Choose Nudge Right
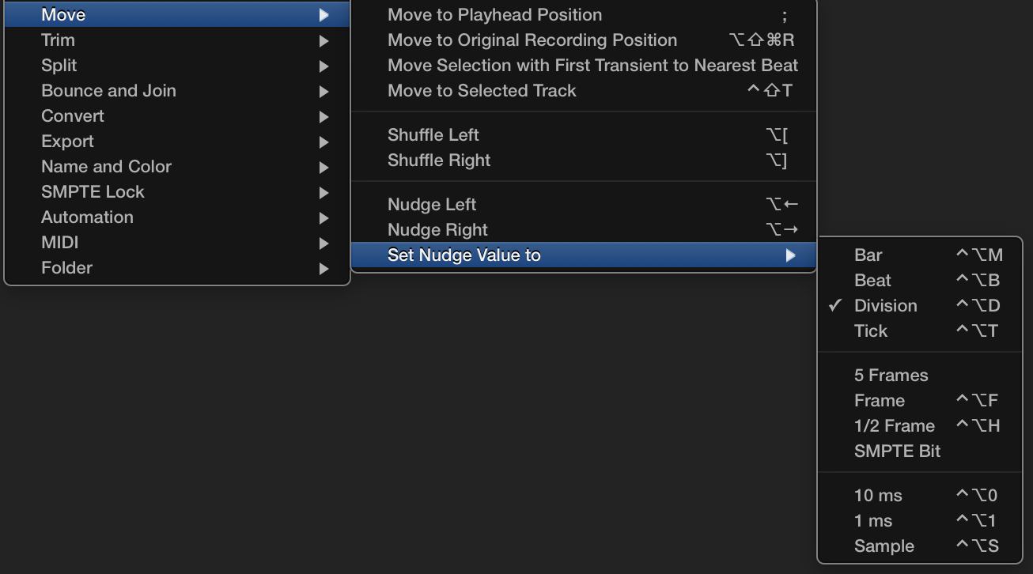Viewport: 1033px width, 574px height. tap(437, 230)
